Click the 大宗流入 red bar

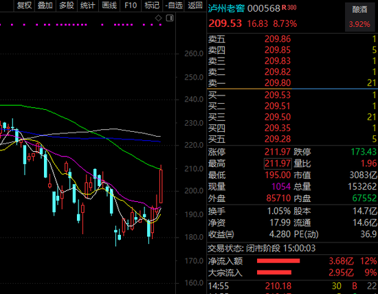[x=274, y=273]
